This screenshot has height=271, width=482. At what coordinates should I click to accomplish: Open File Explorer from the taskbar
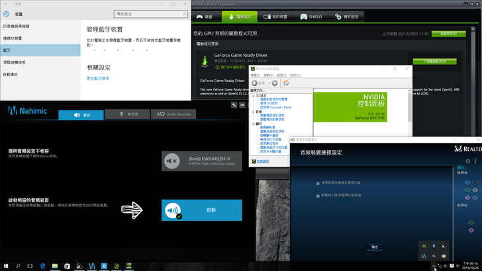[55, 266]
